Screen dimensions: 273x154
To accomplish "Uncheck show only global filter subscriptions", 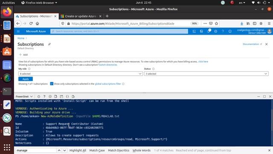I will coord(52,84).
